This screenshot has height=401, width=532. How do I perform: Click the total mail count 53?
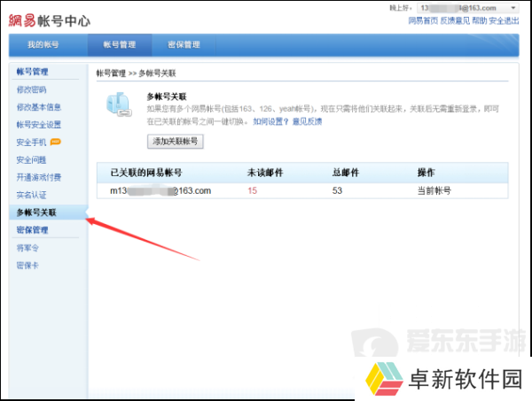coord(337,190)
